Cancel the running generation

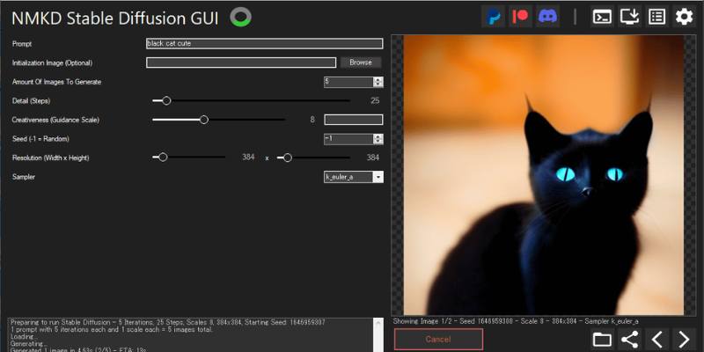tap(438, 339)
